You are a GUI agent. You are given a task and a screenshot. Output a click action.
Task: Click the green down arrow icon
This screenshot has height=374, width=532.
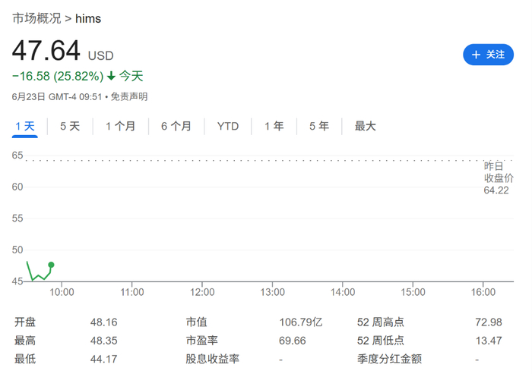(x=111, y=76)
